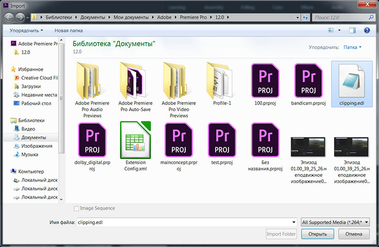379x247 pixels.
Task: Click the Имя файла input field
Action: point(187,222)
